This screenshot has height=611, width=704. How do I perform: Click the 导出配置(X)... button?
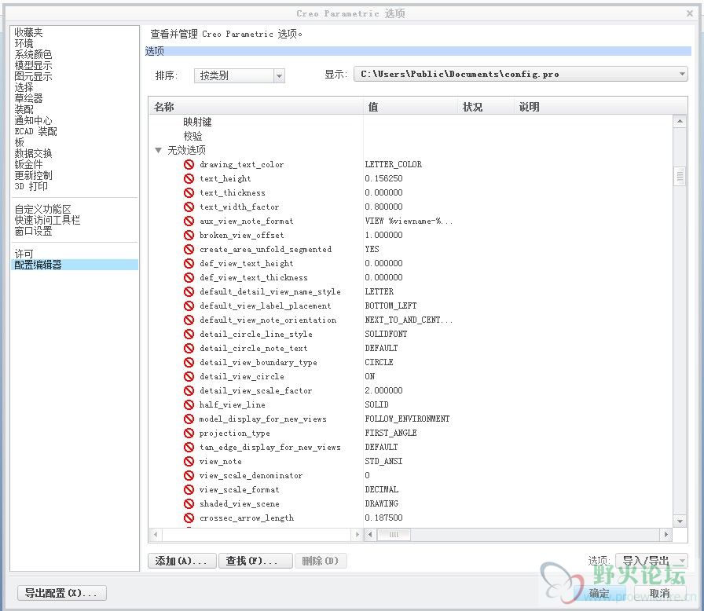[62, 593]
